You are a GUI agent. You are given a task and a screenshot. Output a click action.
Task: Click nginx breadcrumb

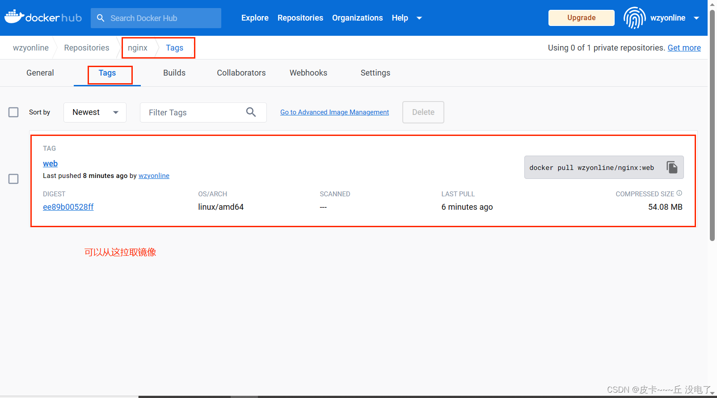click(138, 48)
